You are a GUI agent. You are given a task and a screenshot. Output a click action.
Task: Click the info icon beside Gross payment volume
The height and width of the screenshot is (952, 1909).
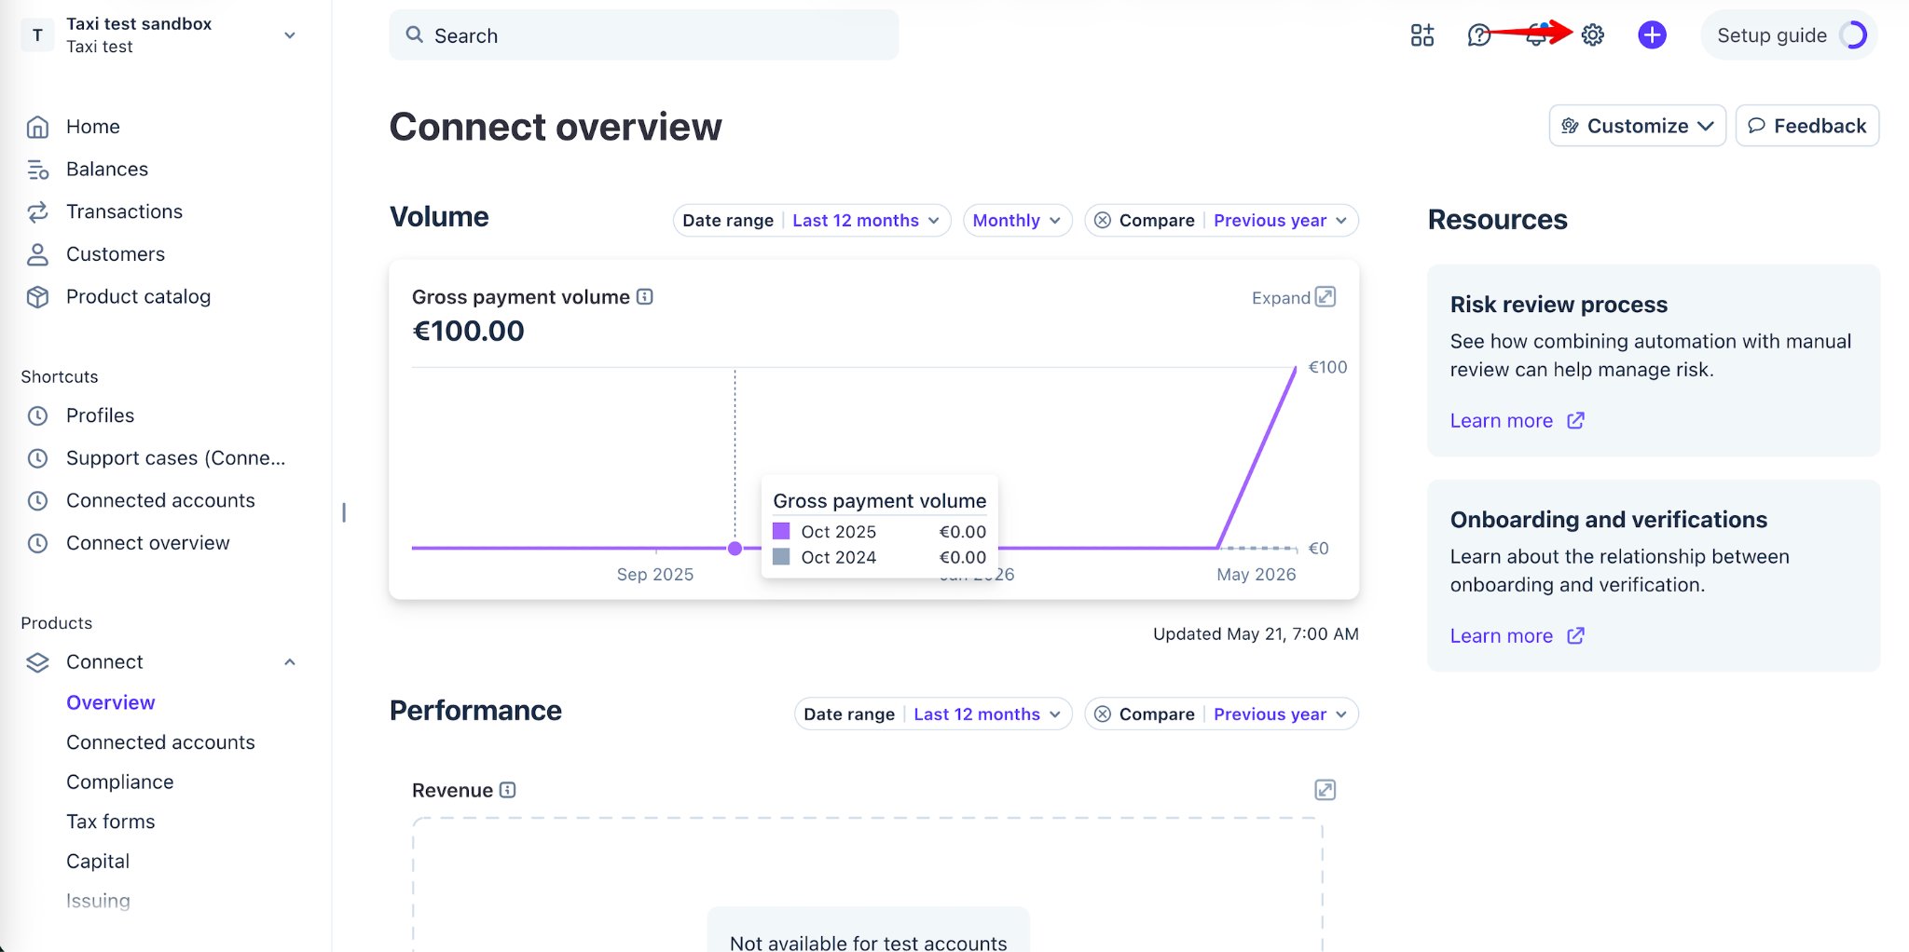point(645,297)
